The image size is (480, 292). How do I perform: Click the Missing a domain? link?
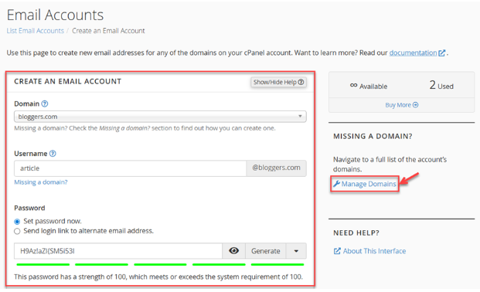pos(41,182)
